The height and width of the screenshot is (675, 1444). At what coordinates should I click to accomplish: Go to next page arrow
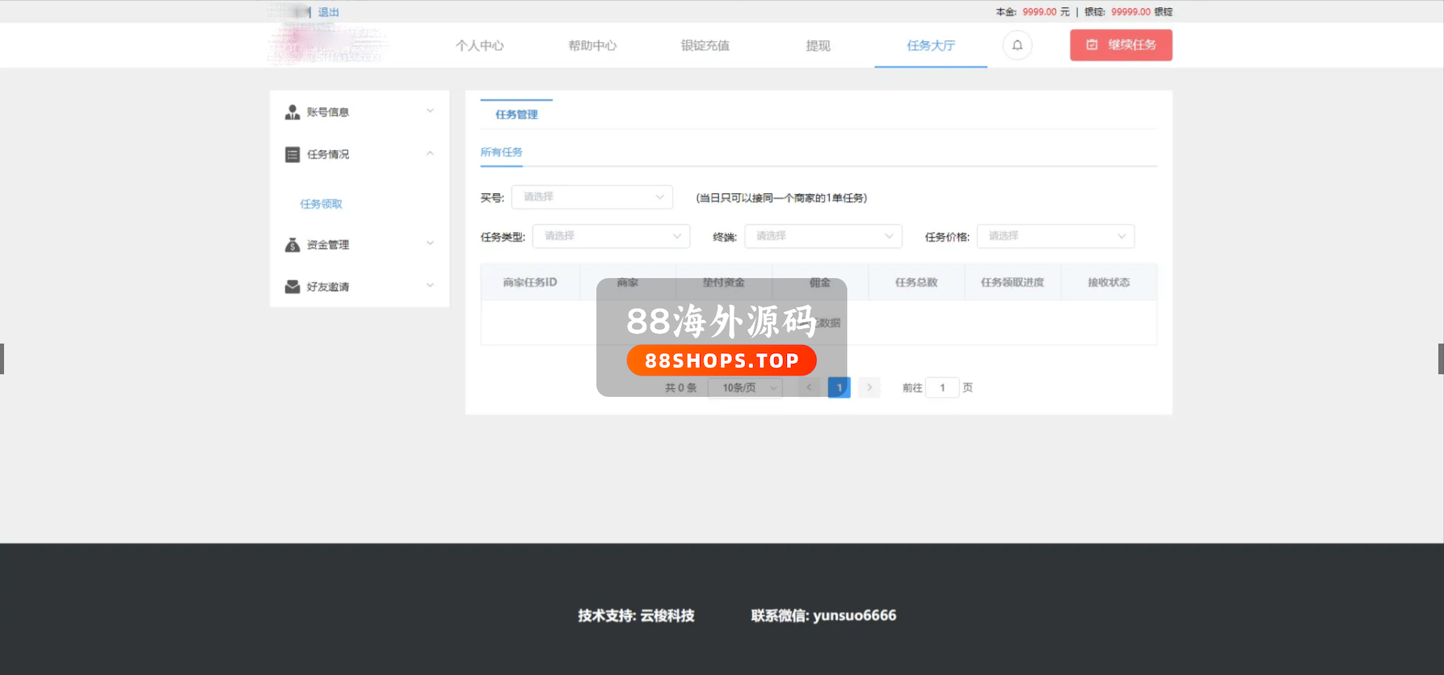[869, 388]
